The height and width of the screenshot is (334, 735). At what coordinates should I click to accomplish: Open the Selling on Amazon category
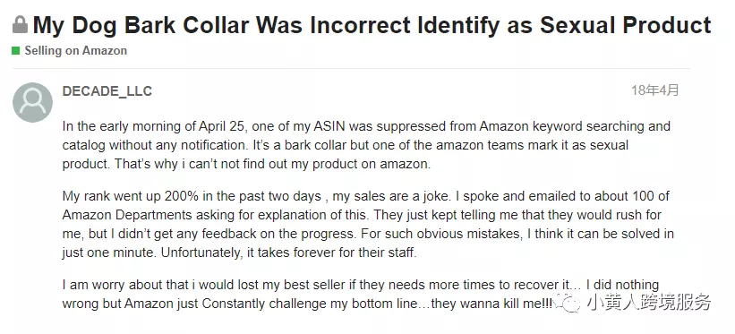click(x=76, y=51)
